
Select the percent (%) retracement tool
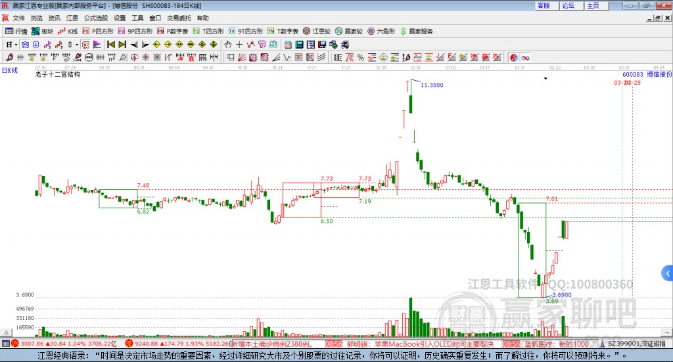[x=361, y=57]
